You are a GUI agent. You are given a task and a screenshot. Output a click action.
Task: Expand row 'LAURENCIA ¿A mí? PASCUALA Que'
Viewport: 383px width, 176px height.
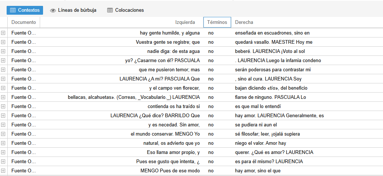(x=3, y=79)
